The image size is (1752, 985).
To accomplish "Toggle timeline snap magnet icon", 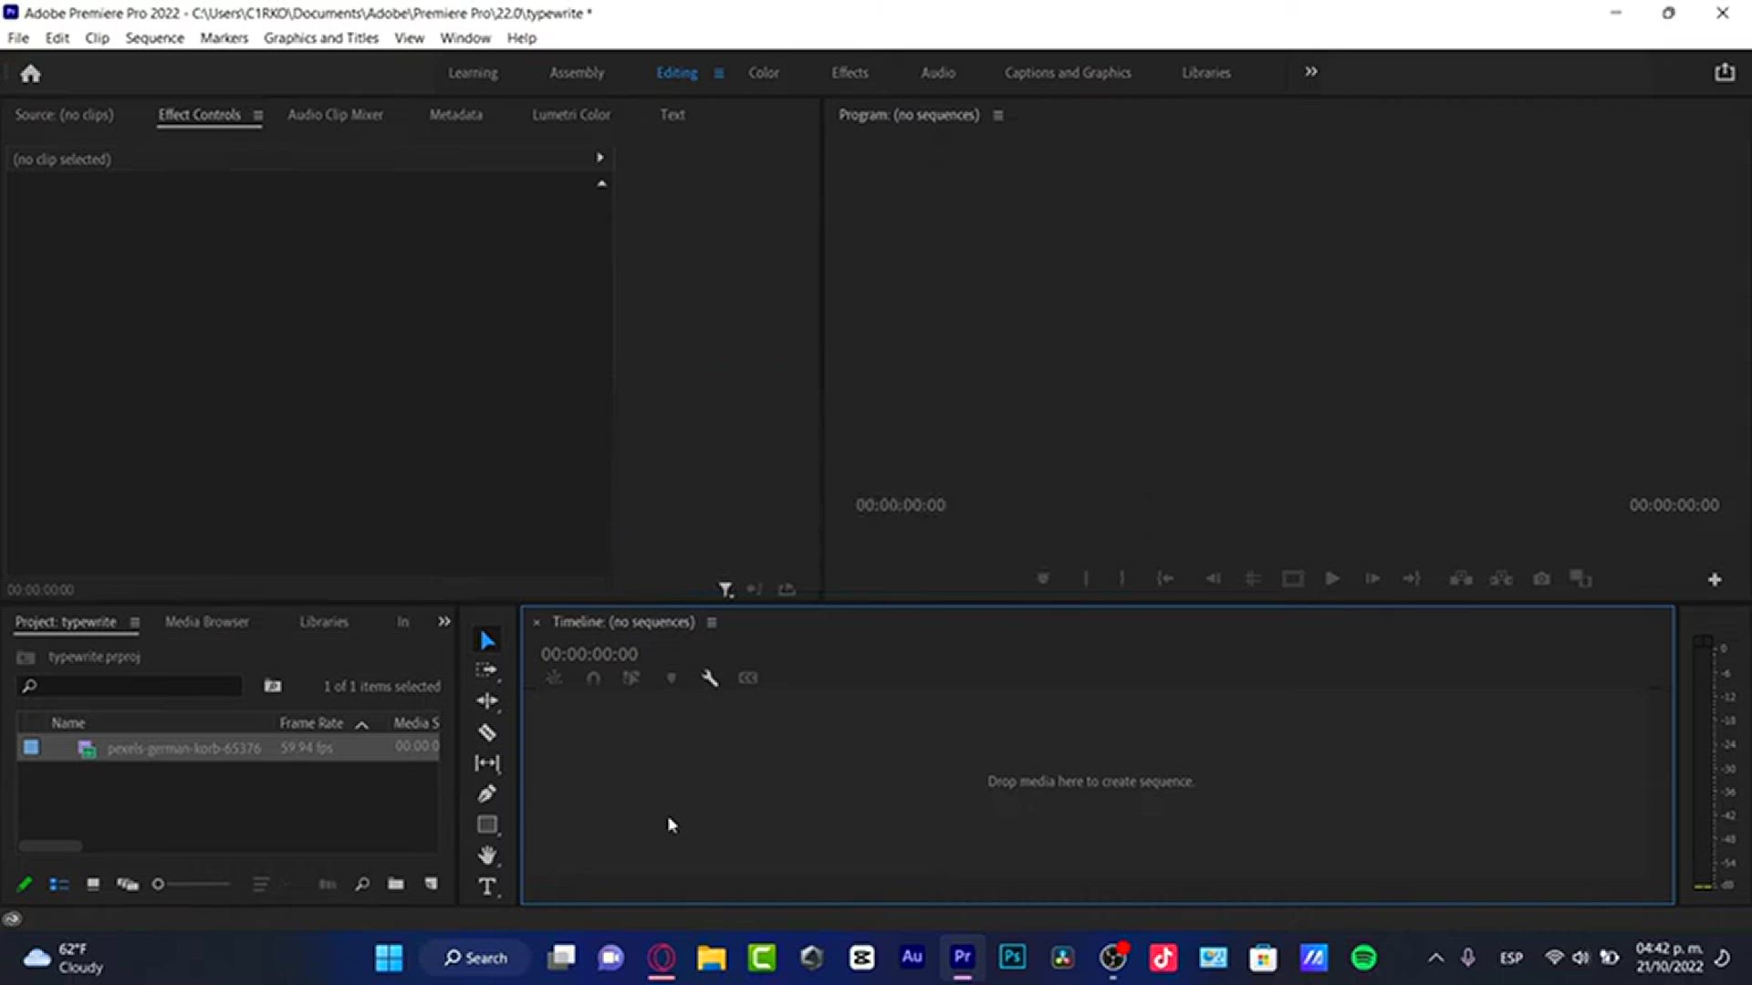I will click(593, 678).
